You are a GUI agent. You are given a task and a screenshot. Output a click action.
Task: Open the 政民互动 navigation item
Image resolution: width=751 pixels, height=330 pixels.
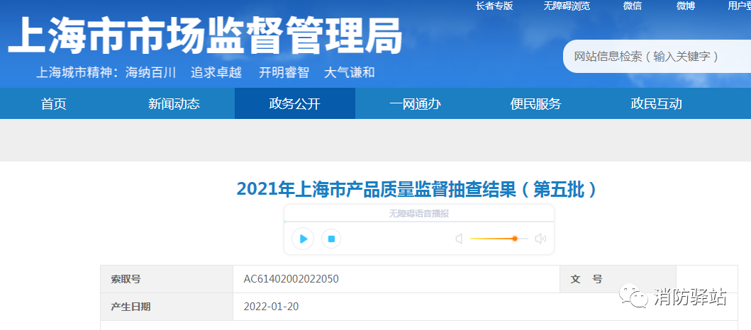tap(656, 104)
